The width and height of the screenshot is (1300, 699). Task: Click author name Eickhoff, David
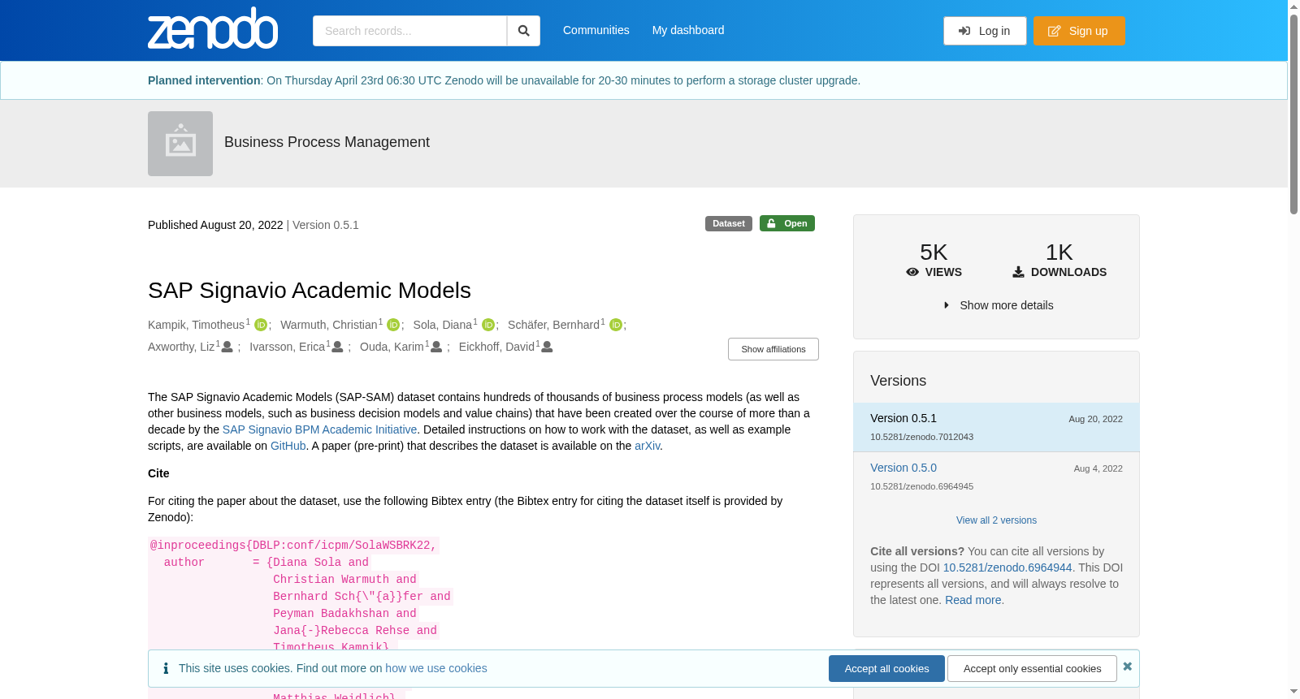(x=496, y=347)
